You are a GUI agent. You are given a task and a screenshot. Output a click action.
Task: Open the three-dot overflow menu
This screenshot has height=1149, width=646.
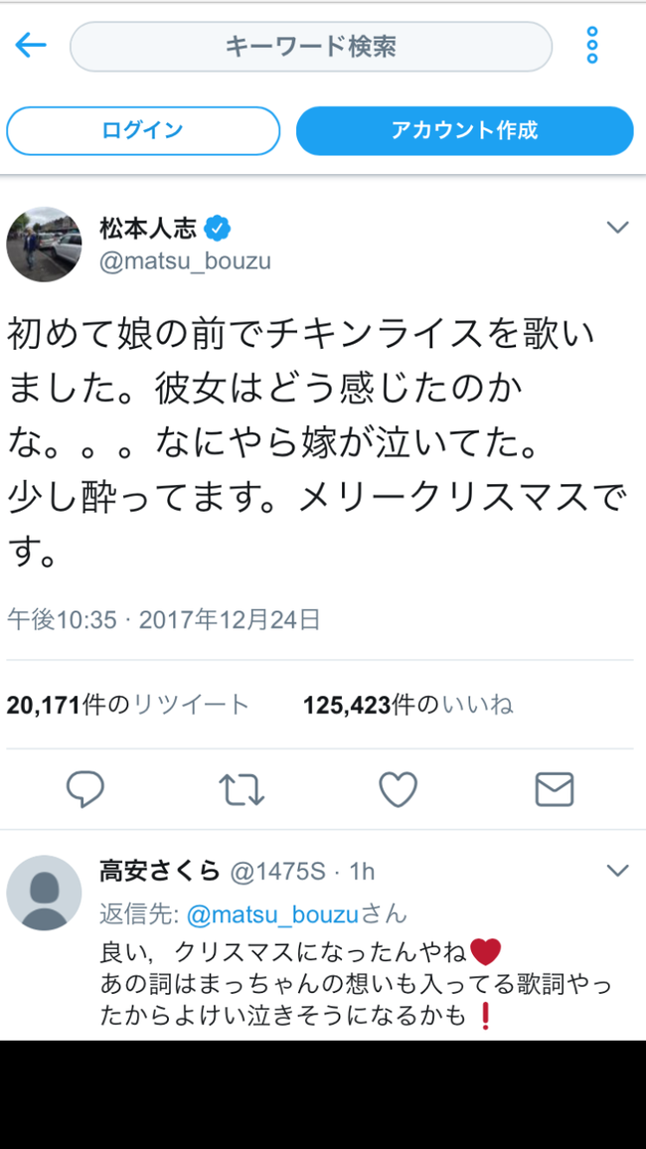[x=591, y=46]
